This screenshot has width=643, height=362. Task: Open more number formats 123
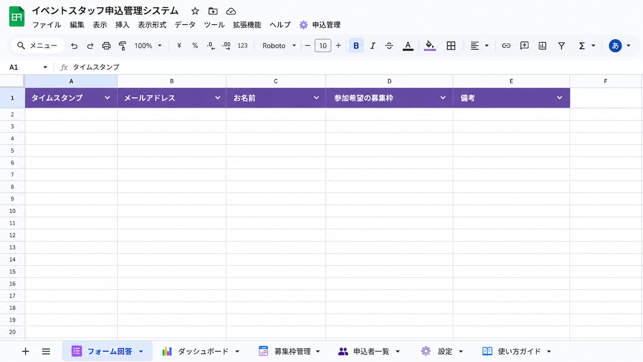click(242, 46)
